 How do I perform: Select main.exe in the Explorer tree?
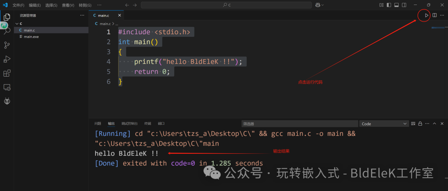tap(51, 36)
